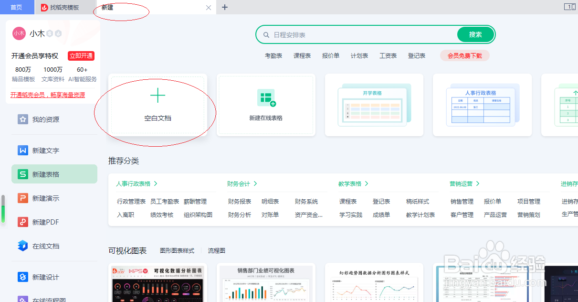Image resolution: width=578 pixels, height=302 pixels.
Task: Open the 开通稻壳会员，畅享海量资源 link
Action: click(x=48, y=95)
